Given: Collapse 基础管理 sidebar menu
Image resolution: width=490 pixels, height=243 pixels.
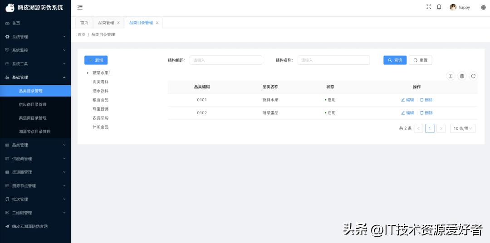Looking at the screenshot, I should point(35,77).
